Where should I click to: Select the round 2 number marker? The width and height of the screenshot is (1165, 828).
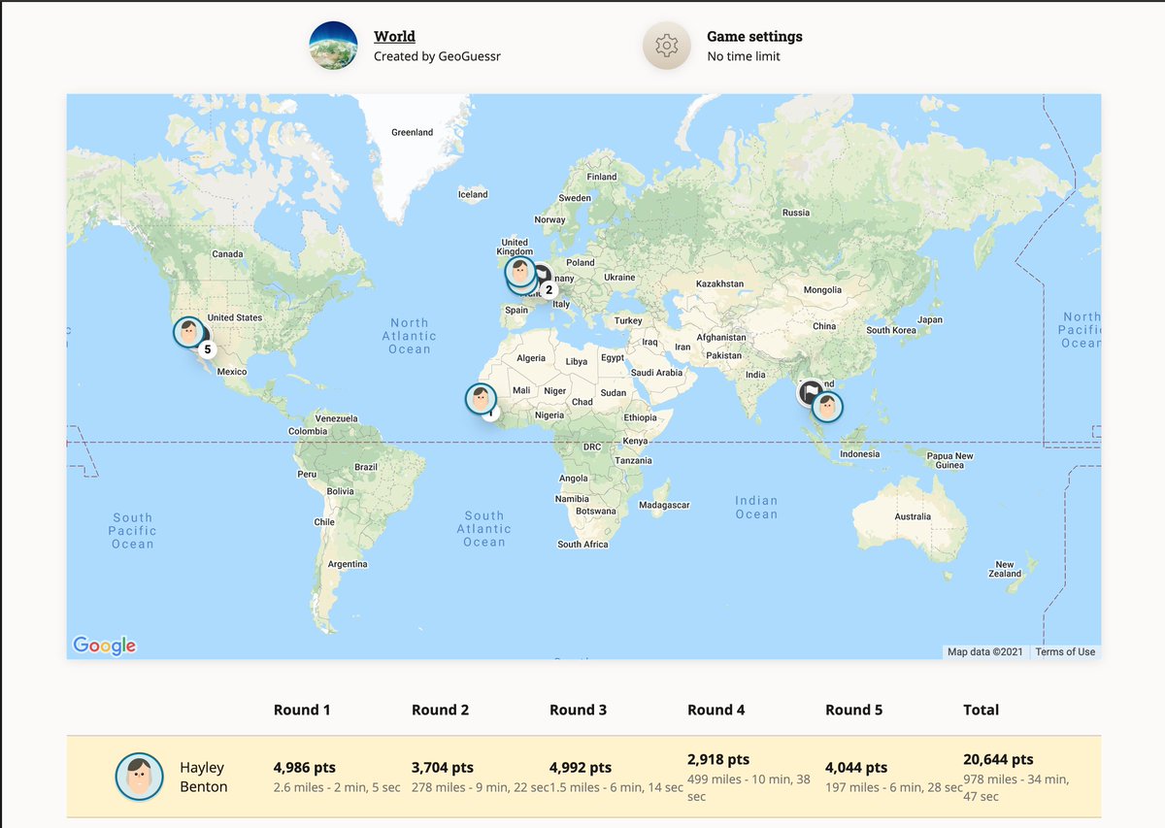[x=549, y=289]
